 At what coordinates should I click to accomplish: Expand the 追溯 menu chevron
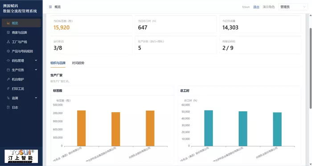[x=36, y=98]
